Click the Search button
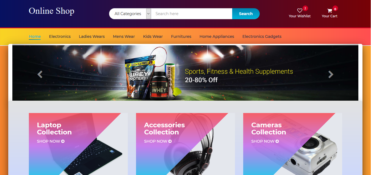The width and height of the screenshot is (371, 175). pyautogui.click(x=246, y=14)
